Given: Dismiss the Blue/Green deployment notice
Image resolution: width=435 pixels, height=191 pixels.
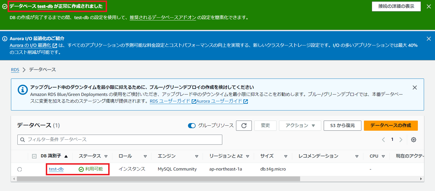Looking at the screenshot, I should 414,88.
